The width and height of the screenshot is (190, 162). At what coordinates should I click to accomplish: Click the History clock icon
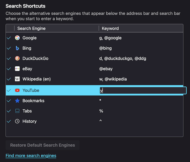point(17,121)
